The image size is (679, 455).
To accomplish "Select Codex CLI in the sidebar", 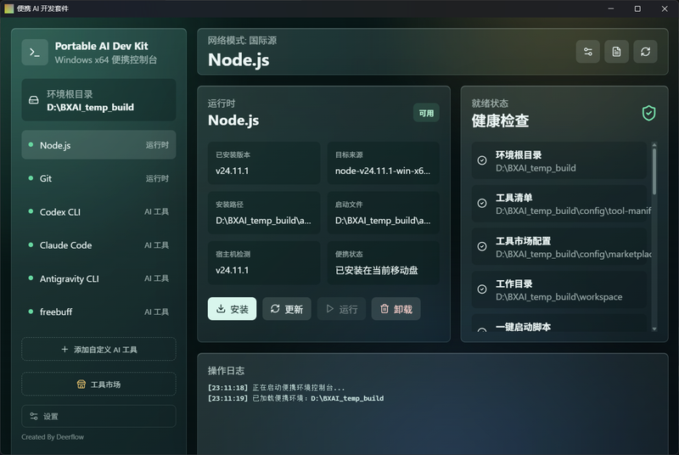I will [x=98, y=211].
